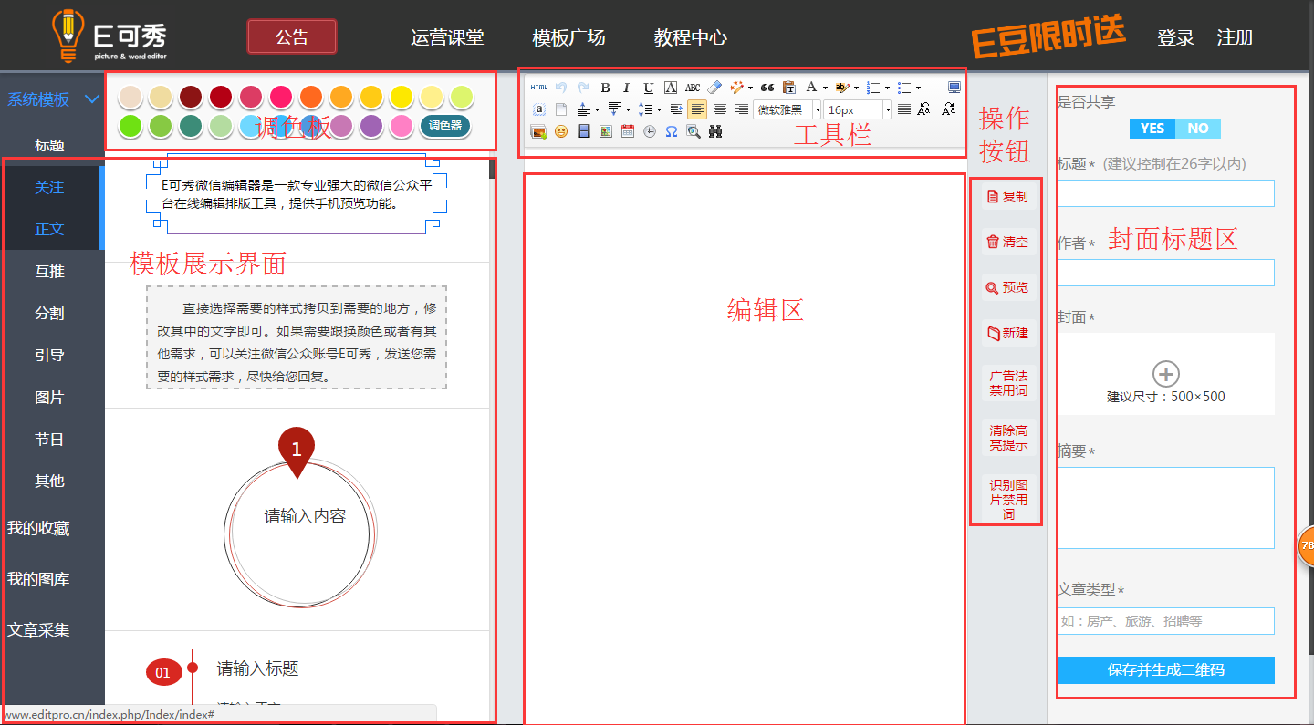Open the 微软雅黑 font family dropdown
Screen dimensions: 1314x725
coord(819,109)
